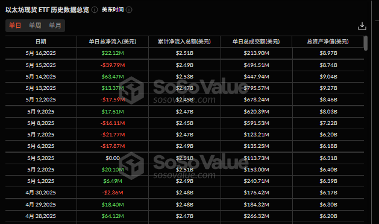This screenshot has width=379, height=224.
Task: Select the volume value $123.21M
Action: [x=256, y=135]
